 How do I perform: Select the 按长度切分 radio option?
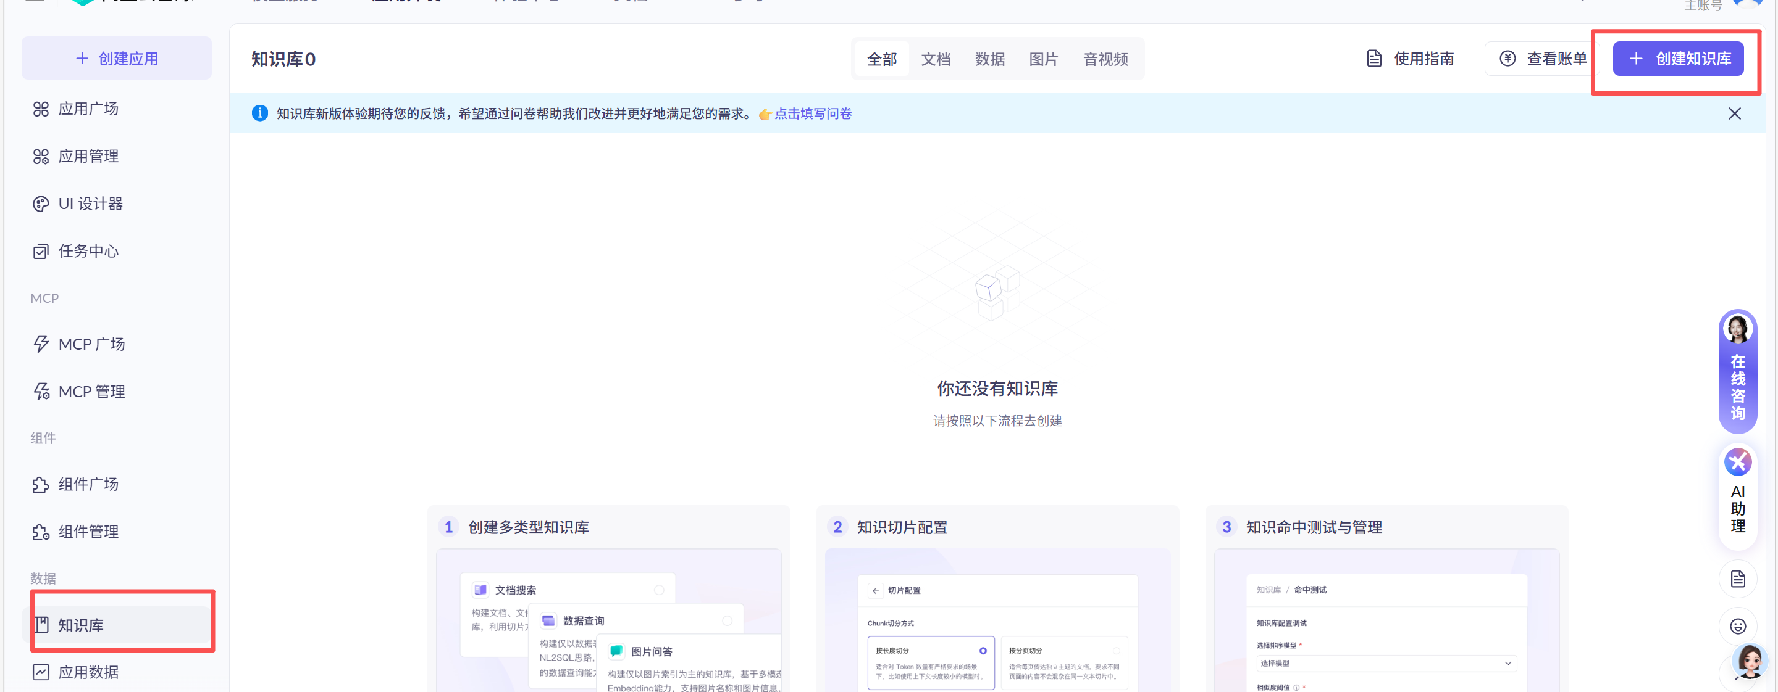(982, 651)
